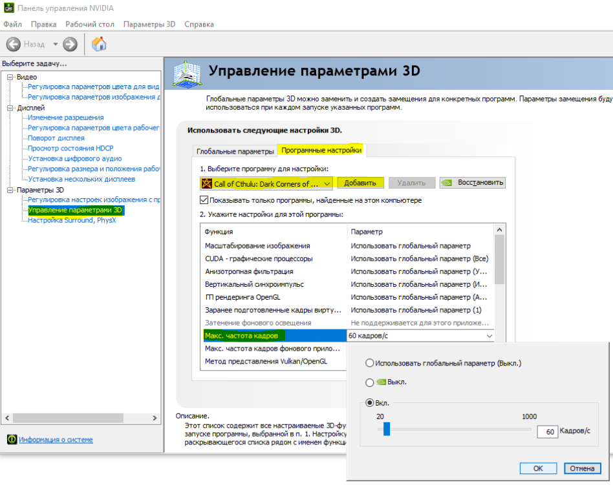Click settings list scroll up arrow

click(499, 230)
